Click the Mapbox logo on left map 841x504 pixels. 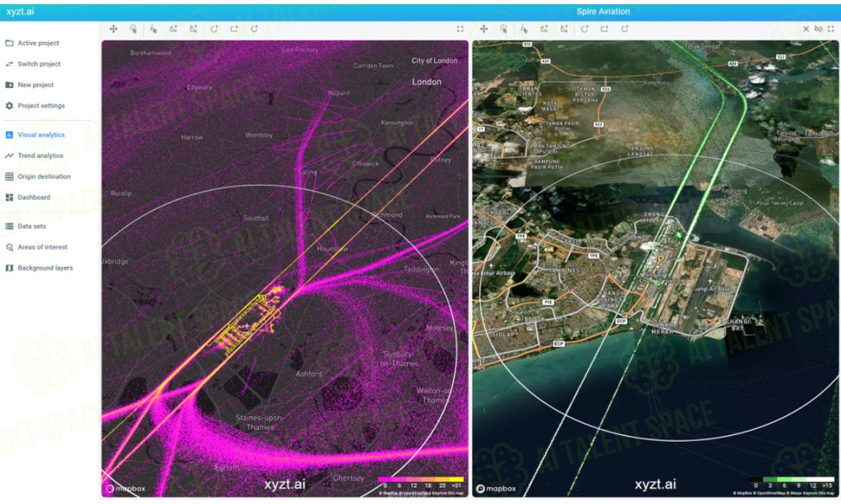coord(125,489)
